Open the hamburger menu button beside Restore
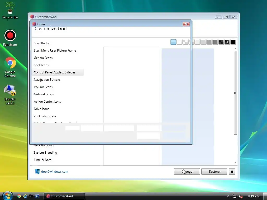Screen dimensions: 267x200 tap(232, 171)
